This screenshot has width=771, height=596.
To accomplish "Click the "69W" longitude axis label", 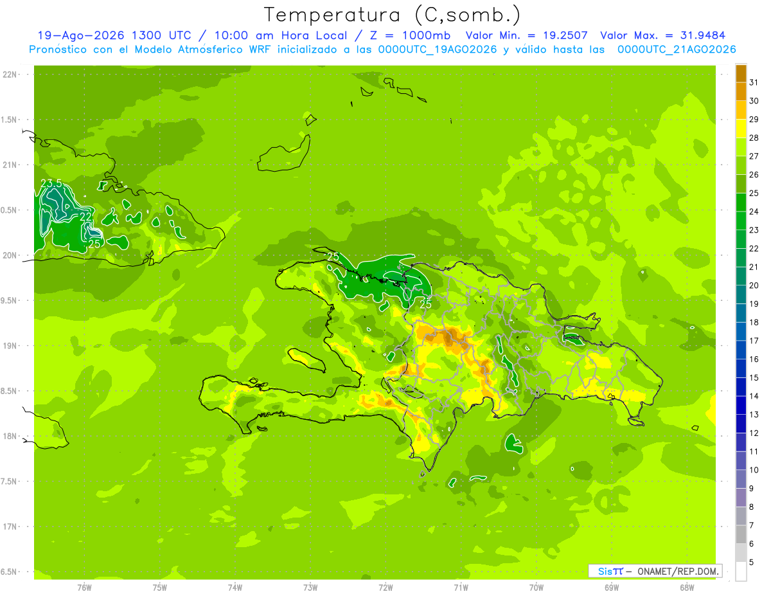I will [611, 588].
